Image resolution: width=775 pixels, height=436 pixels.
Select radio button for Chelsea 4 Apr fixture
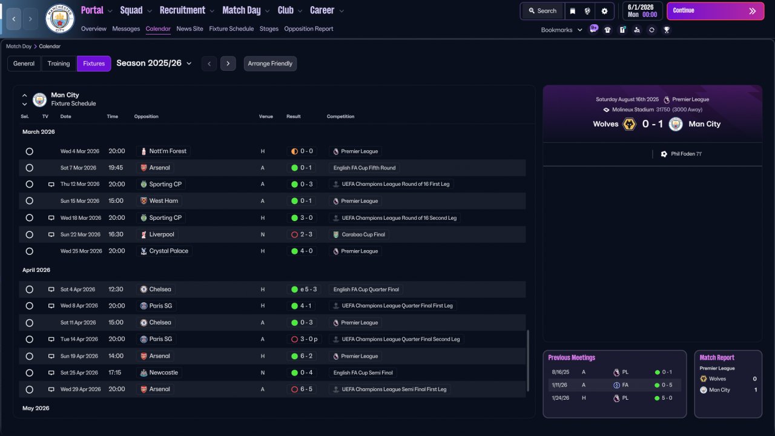pyautogui.click(x=29, y=289)
